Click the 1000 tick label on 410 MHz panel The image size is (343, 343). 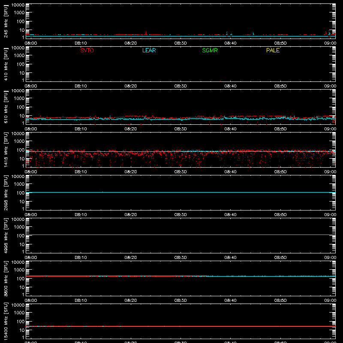tap(19, 56)
